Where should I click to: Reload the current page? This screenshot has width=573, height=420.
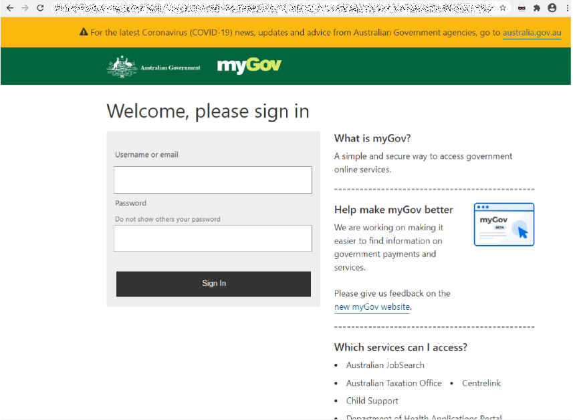point(41,9)
